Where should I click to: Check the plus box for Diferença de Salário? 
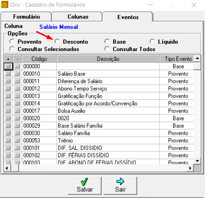click(8, 81)
